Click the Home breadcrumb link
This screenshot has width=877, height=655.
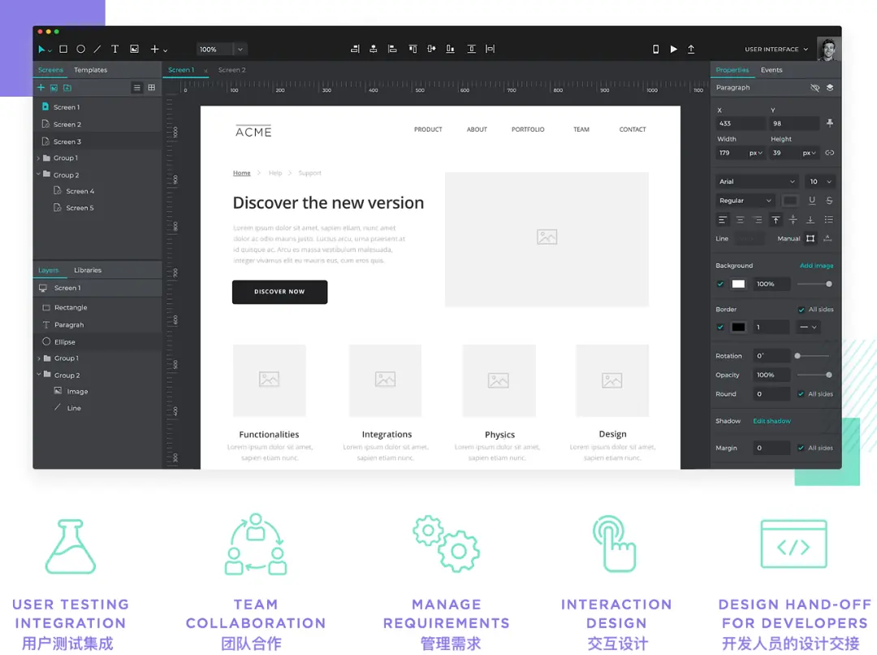[242, 173]
